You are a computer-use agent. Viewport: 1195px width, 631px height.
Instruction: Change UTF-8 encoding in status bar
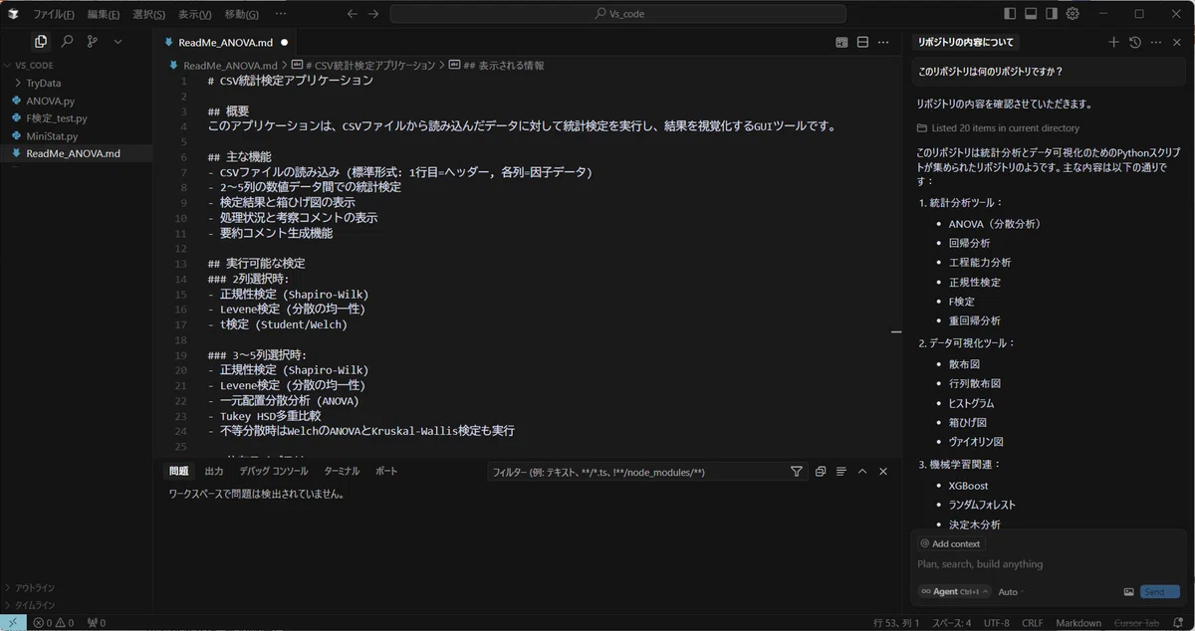pyautogui.click(x=996, y=623)
